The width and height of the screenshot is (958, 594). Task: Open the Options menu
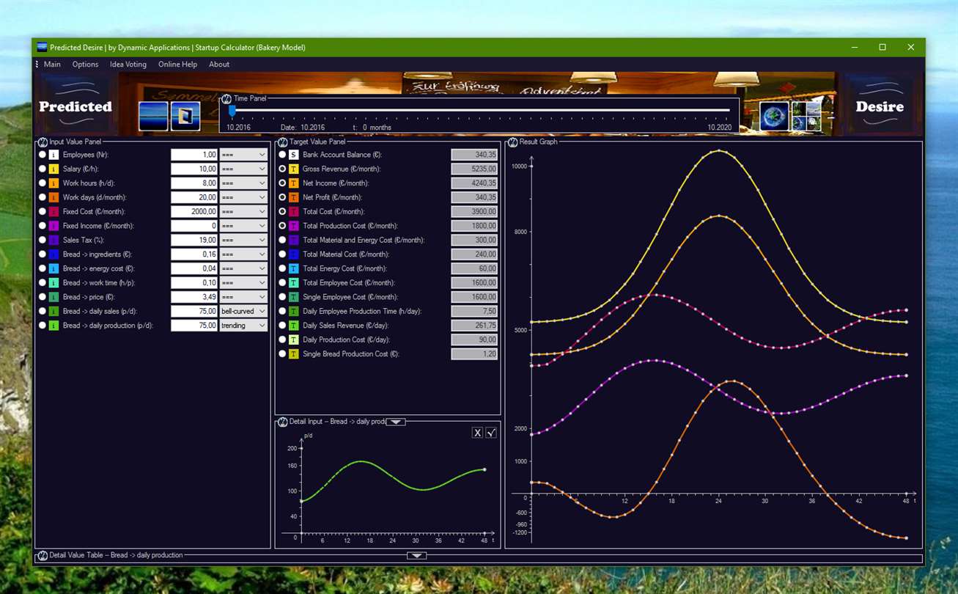85,65
